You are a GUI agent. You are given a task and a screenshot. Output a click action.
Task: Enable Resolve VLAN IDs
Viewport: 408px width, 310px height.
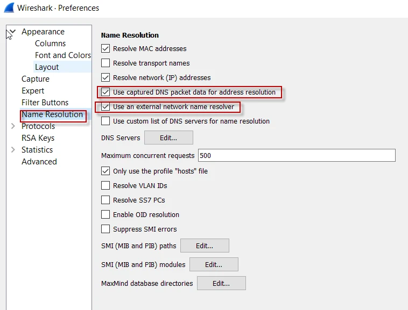(x=105, y=186)
